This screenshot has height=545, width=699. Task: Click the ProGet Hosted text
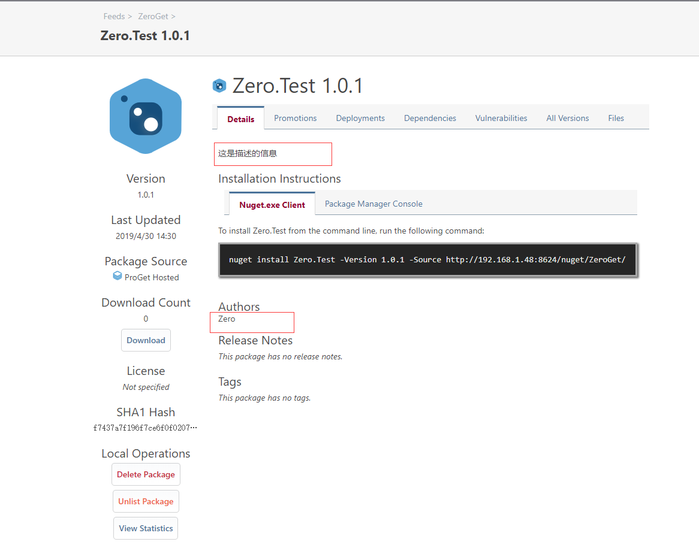[x=152, y=277]
